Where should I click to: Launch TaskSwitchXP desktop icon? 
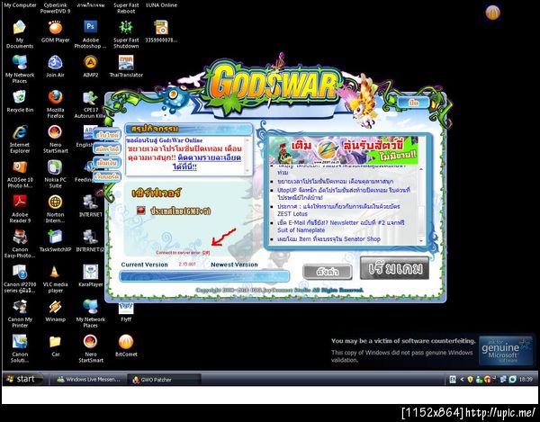[x=55, y=241]
